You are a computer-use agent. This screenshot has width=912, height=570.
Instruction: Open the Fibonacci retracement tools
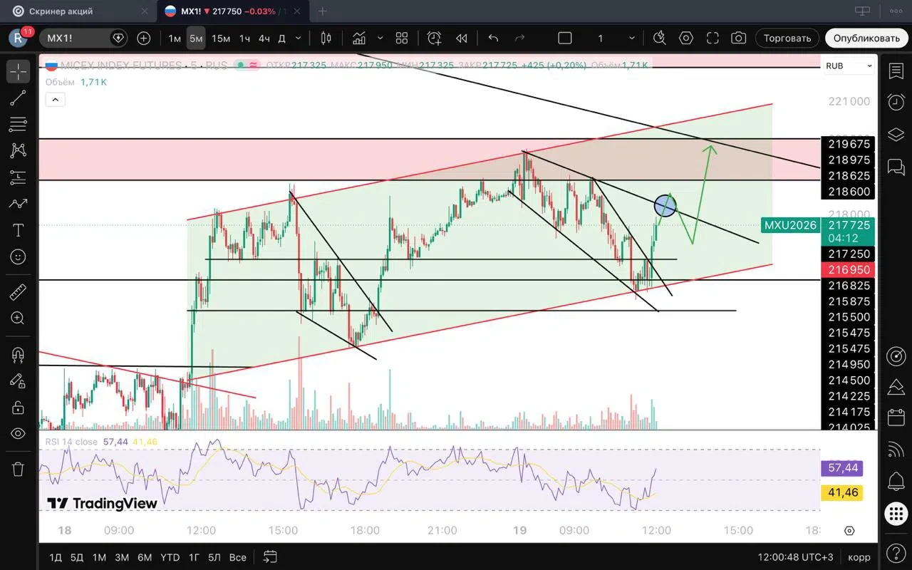(18, 125)
